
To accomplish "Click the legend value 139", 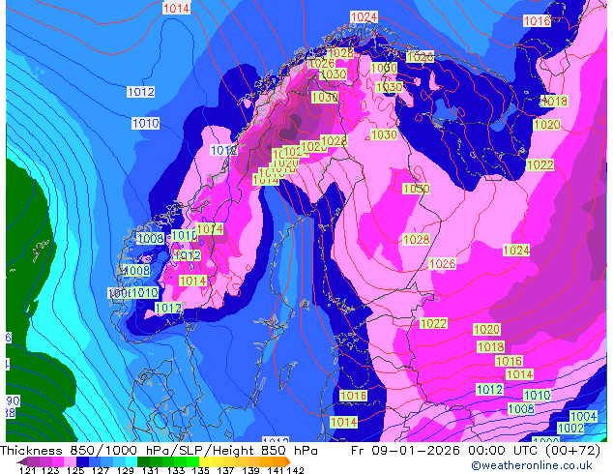I will tap(250, 470).
